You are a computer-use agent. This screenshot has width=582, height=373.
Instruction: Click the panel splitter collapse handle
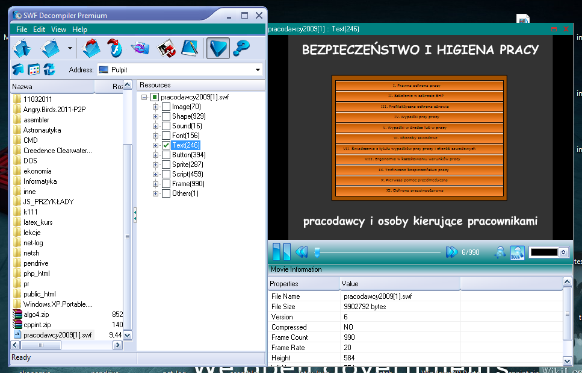135,215
